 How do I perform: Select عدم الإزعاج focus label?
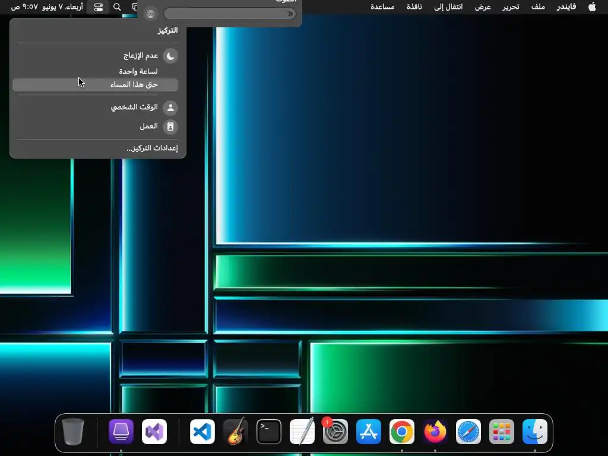[x=140, y=56]
